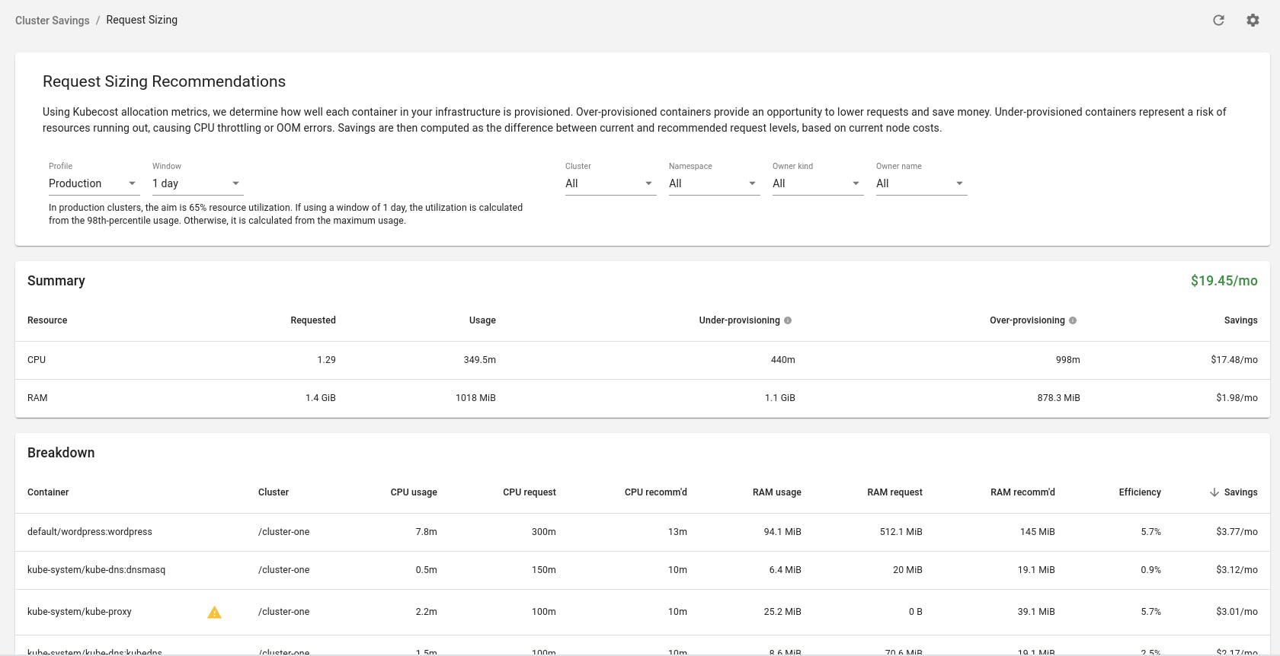The width and height of the screenshot is (1280, 656).
Task: Click the 300m CPU request cell
Action: 544,532
